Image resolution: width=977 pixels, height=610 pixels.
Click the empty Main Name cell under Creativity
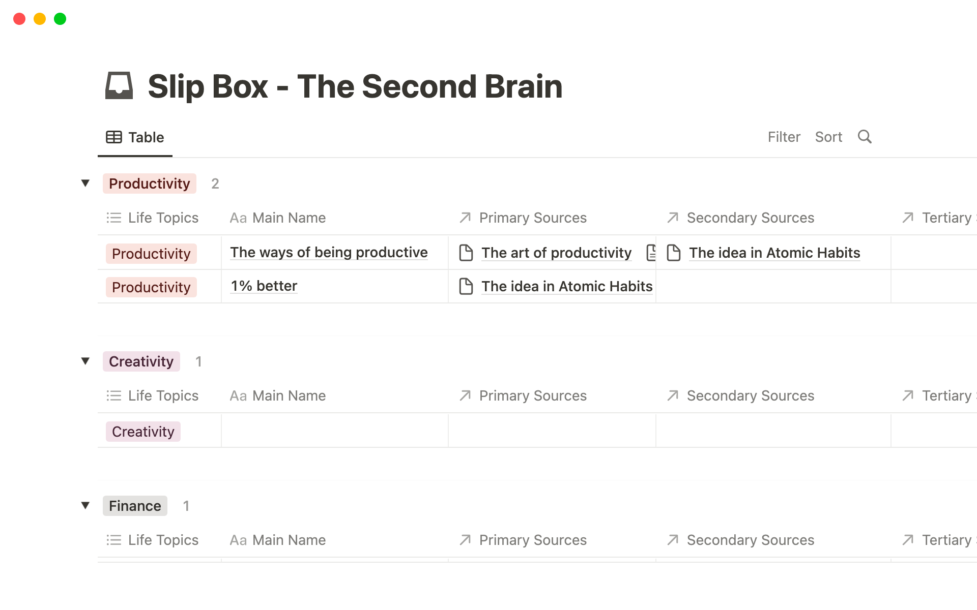[x=334, y=430]
